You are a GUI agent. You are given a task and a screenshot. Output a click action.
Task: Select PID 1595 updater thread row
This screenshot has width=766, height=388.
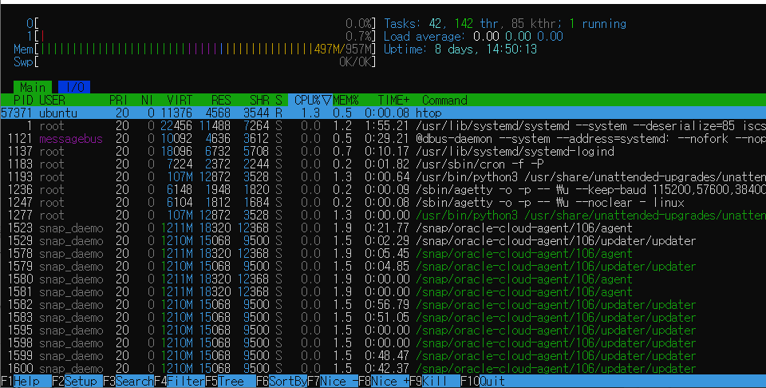[x=383, y=330]
